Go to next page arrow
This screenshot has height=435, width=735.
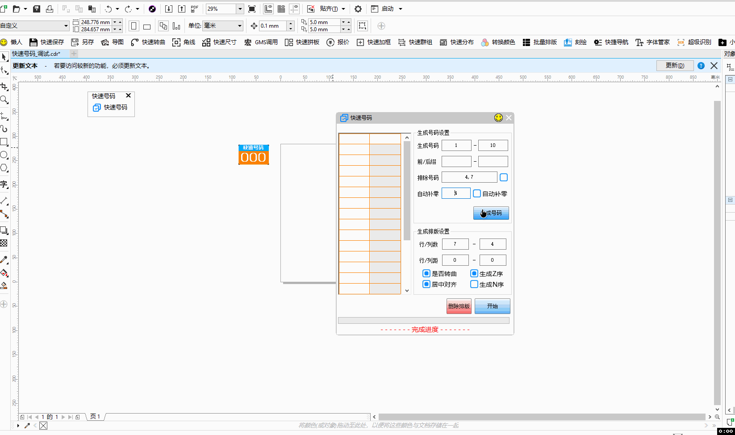tap(63, 417)
